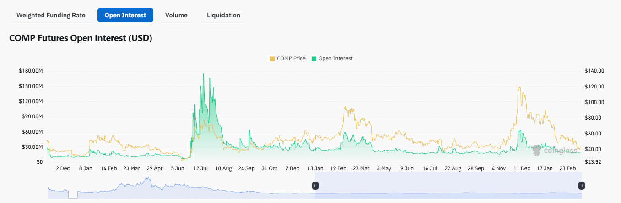Click the green Open Interest legend swatch
This screenshot has width=621, height=203.
(x=314, y=58)
